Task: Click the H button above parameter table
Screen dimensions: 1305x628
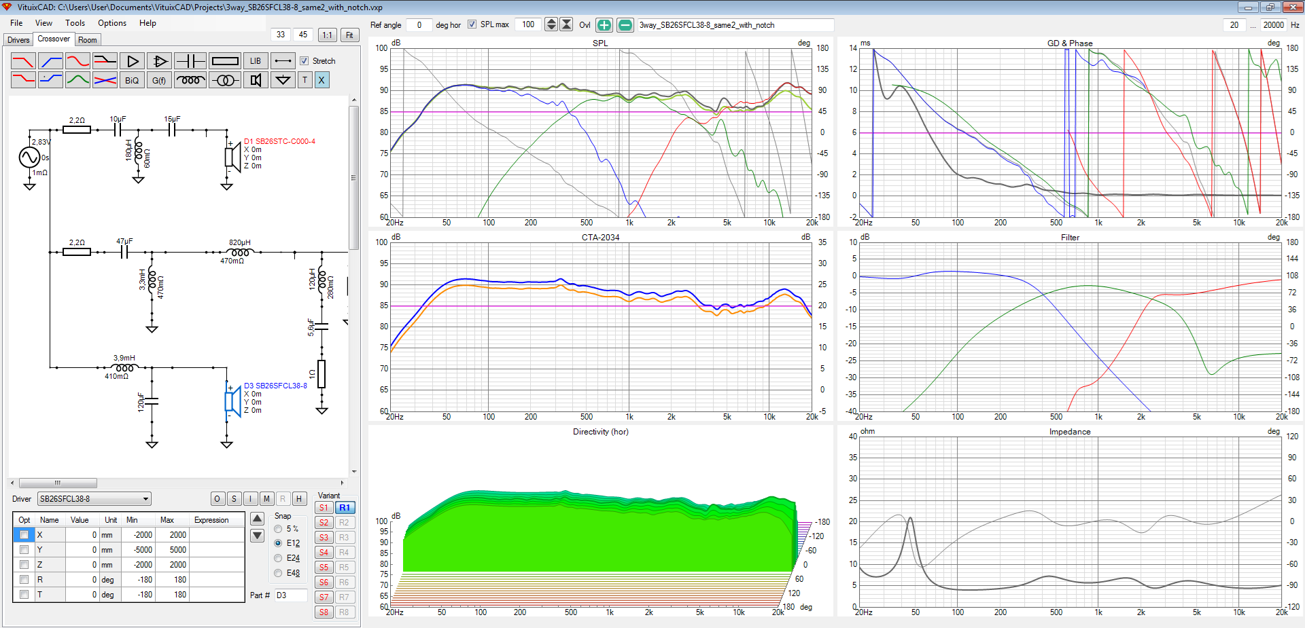Action: click(299, 499)
